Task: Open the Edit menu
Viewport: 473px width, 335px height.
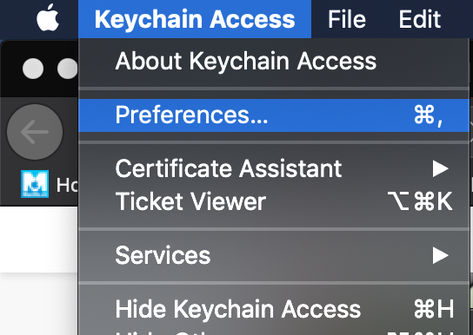Action: (x=420, y=19)
